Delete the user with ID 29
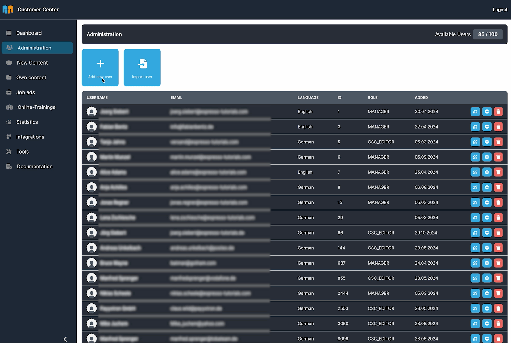Viewport: 511px width, 343px height. pyautogui.click(x=498, y=218)
